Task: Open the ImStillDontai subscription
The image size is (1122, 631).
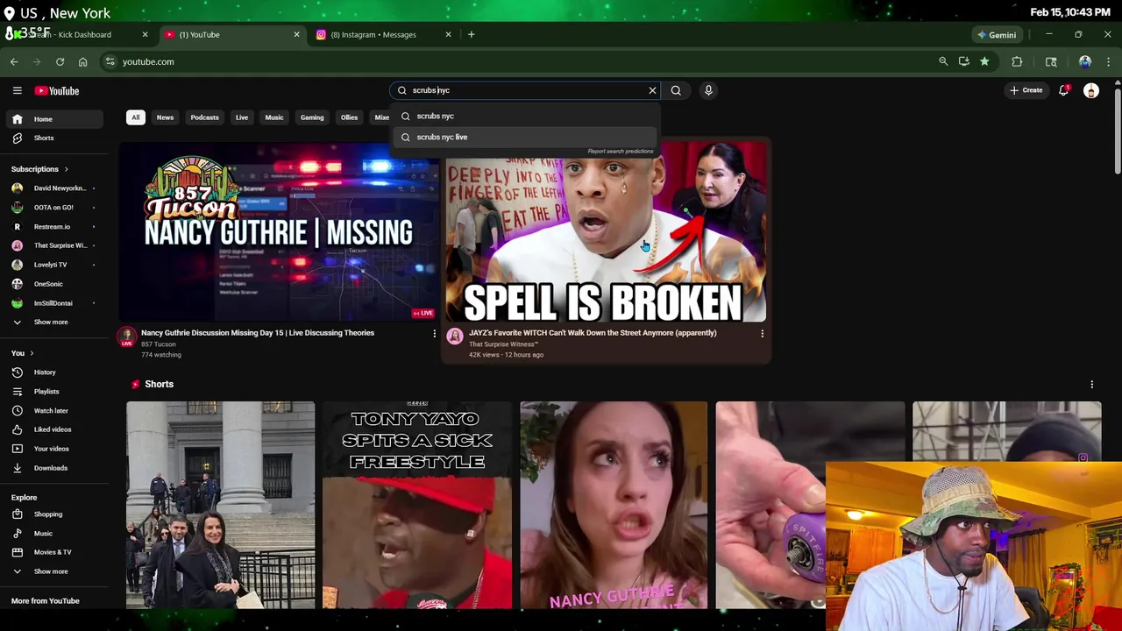Action: tap(53, 303)
